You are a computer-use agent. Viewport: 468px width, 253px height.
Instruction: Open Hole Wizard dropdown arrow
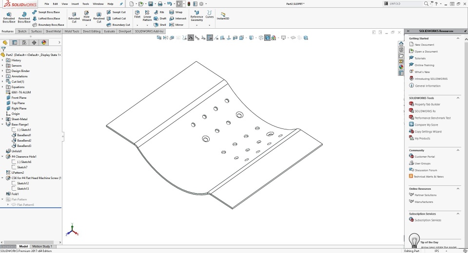pyautogui.click(x=87, y=25)
